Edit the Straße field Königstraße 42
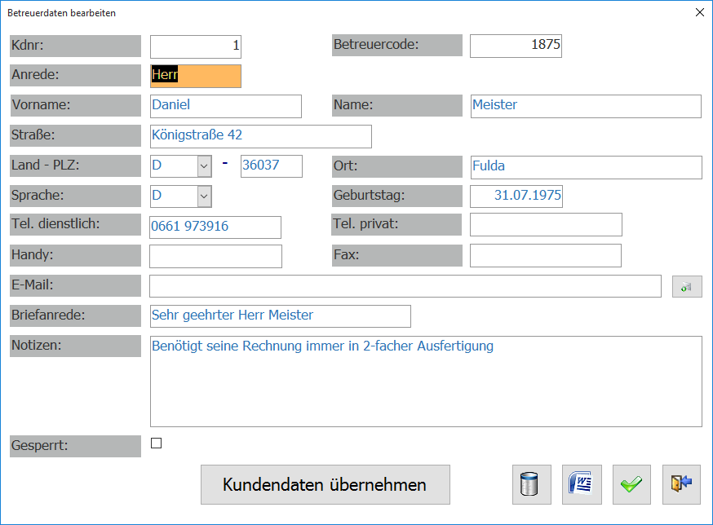 [261, 136]
